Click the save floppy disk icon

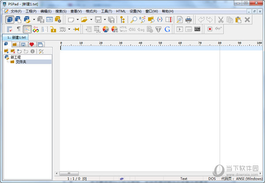[x=98, y=19]
